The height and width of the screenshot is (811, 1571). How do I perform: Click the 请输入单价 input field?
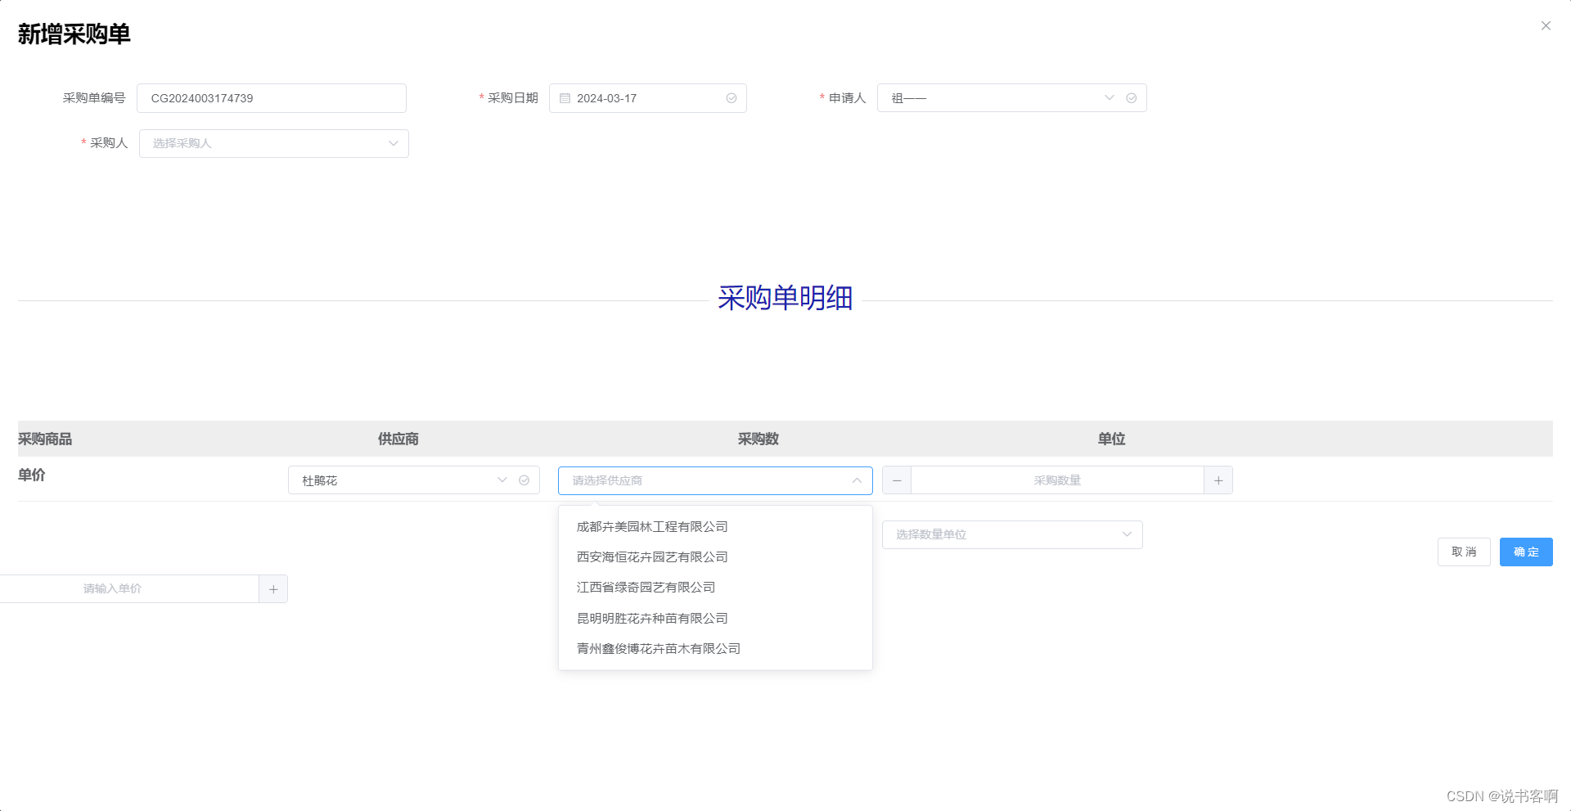pyautogui.click(x=129, y=588)
